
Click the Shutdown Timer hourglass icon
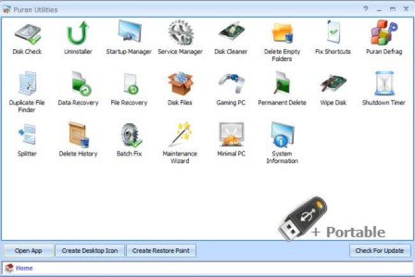click(x=384, y=83)
